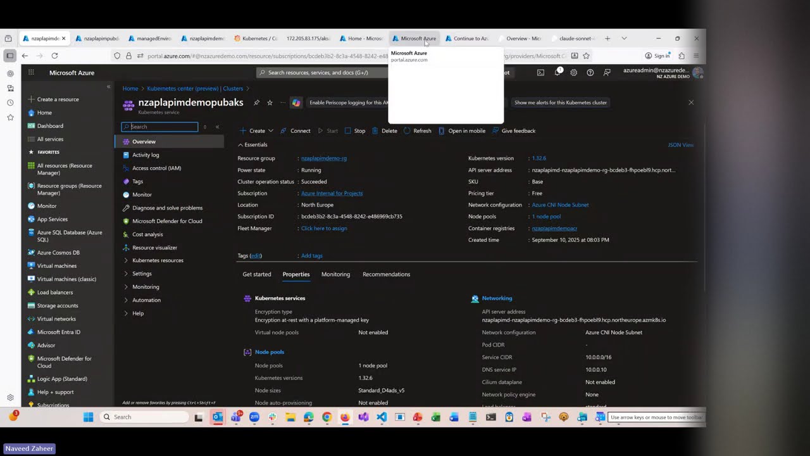Click the Search resources, services, and docs box
The height and width of the screenshot is (456, 810).
point(321,73)
